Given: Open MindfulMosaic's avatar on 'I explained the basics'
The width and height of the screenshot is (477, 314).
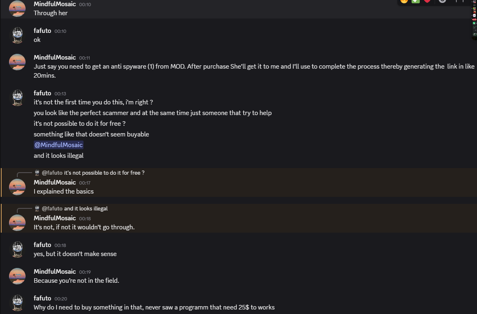Looking at the screenshot, I should 17,187.
